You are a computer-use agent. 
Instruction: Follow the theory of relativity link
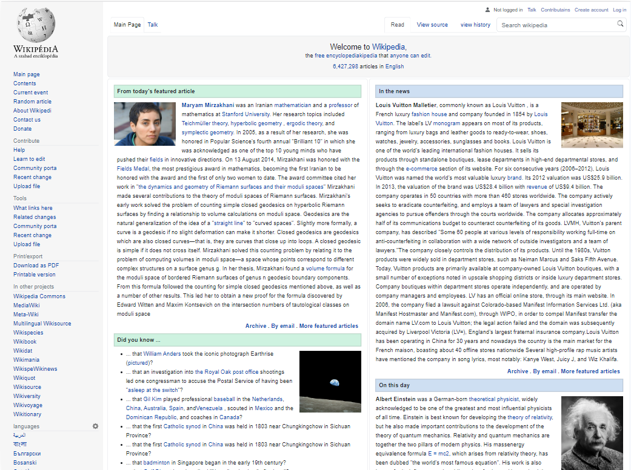click(530, 417)
